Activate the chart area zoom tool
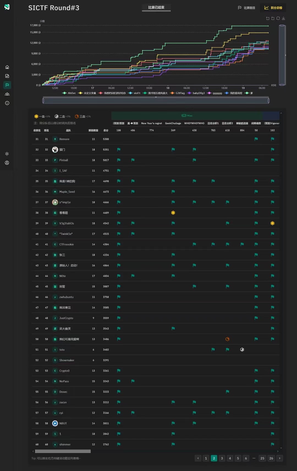 pos(268,18)
